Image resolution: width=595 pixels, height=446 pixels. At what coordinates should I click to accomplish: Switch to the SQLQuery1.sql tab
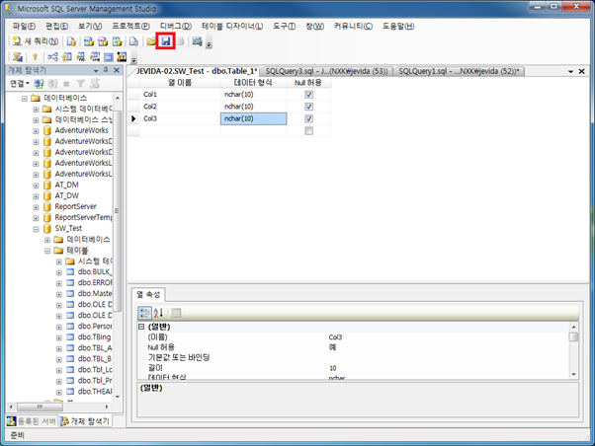pos(459,71)
